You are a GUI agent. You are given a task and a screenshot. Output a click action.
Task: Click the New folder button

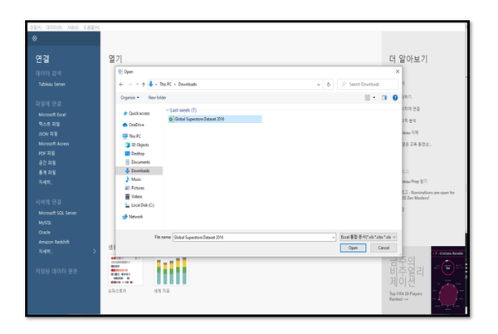pos(157,97)
